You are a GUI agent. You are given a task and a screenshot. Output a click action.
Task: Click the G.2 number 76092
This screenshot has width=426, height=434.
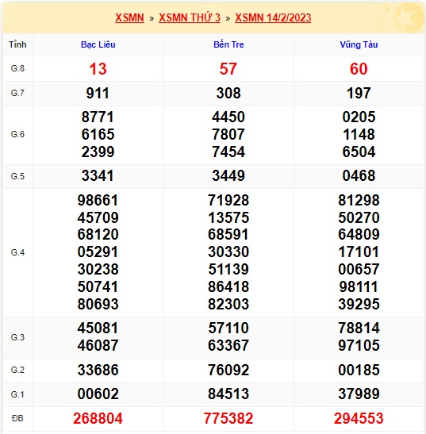click(x=228, y=370)
